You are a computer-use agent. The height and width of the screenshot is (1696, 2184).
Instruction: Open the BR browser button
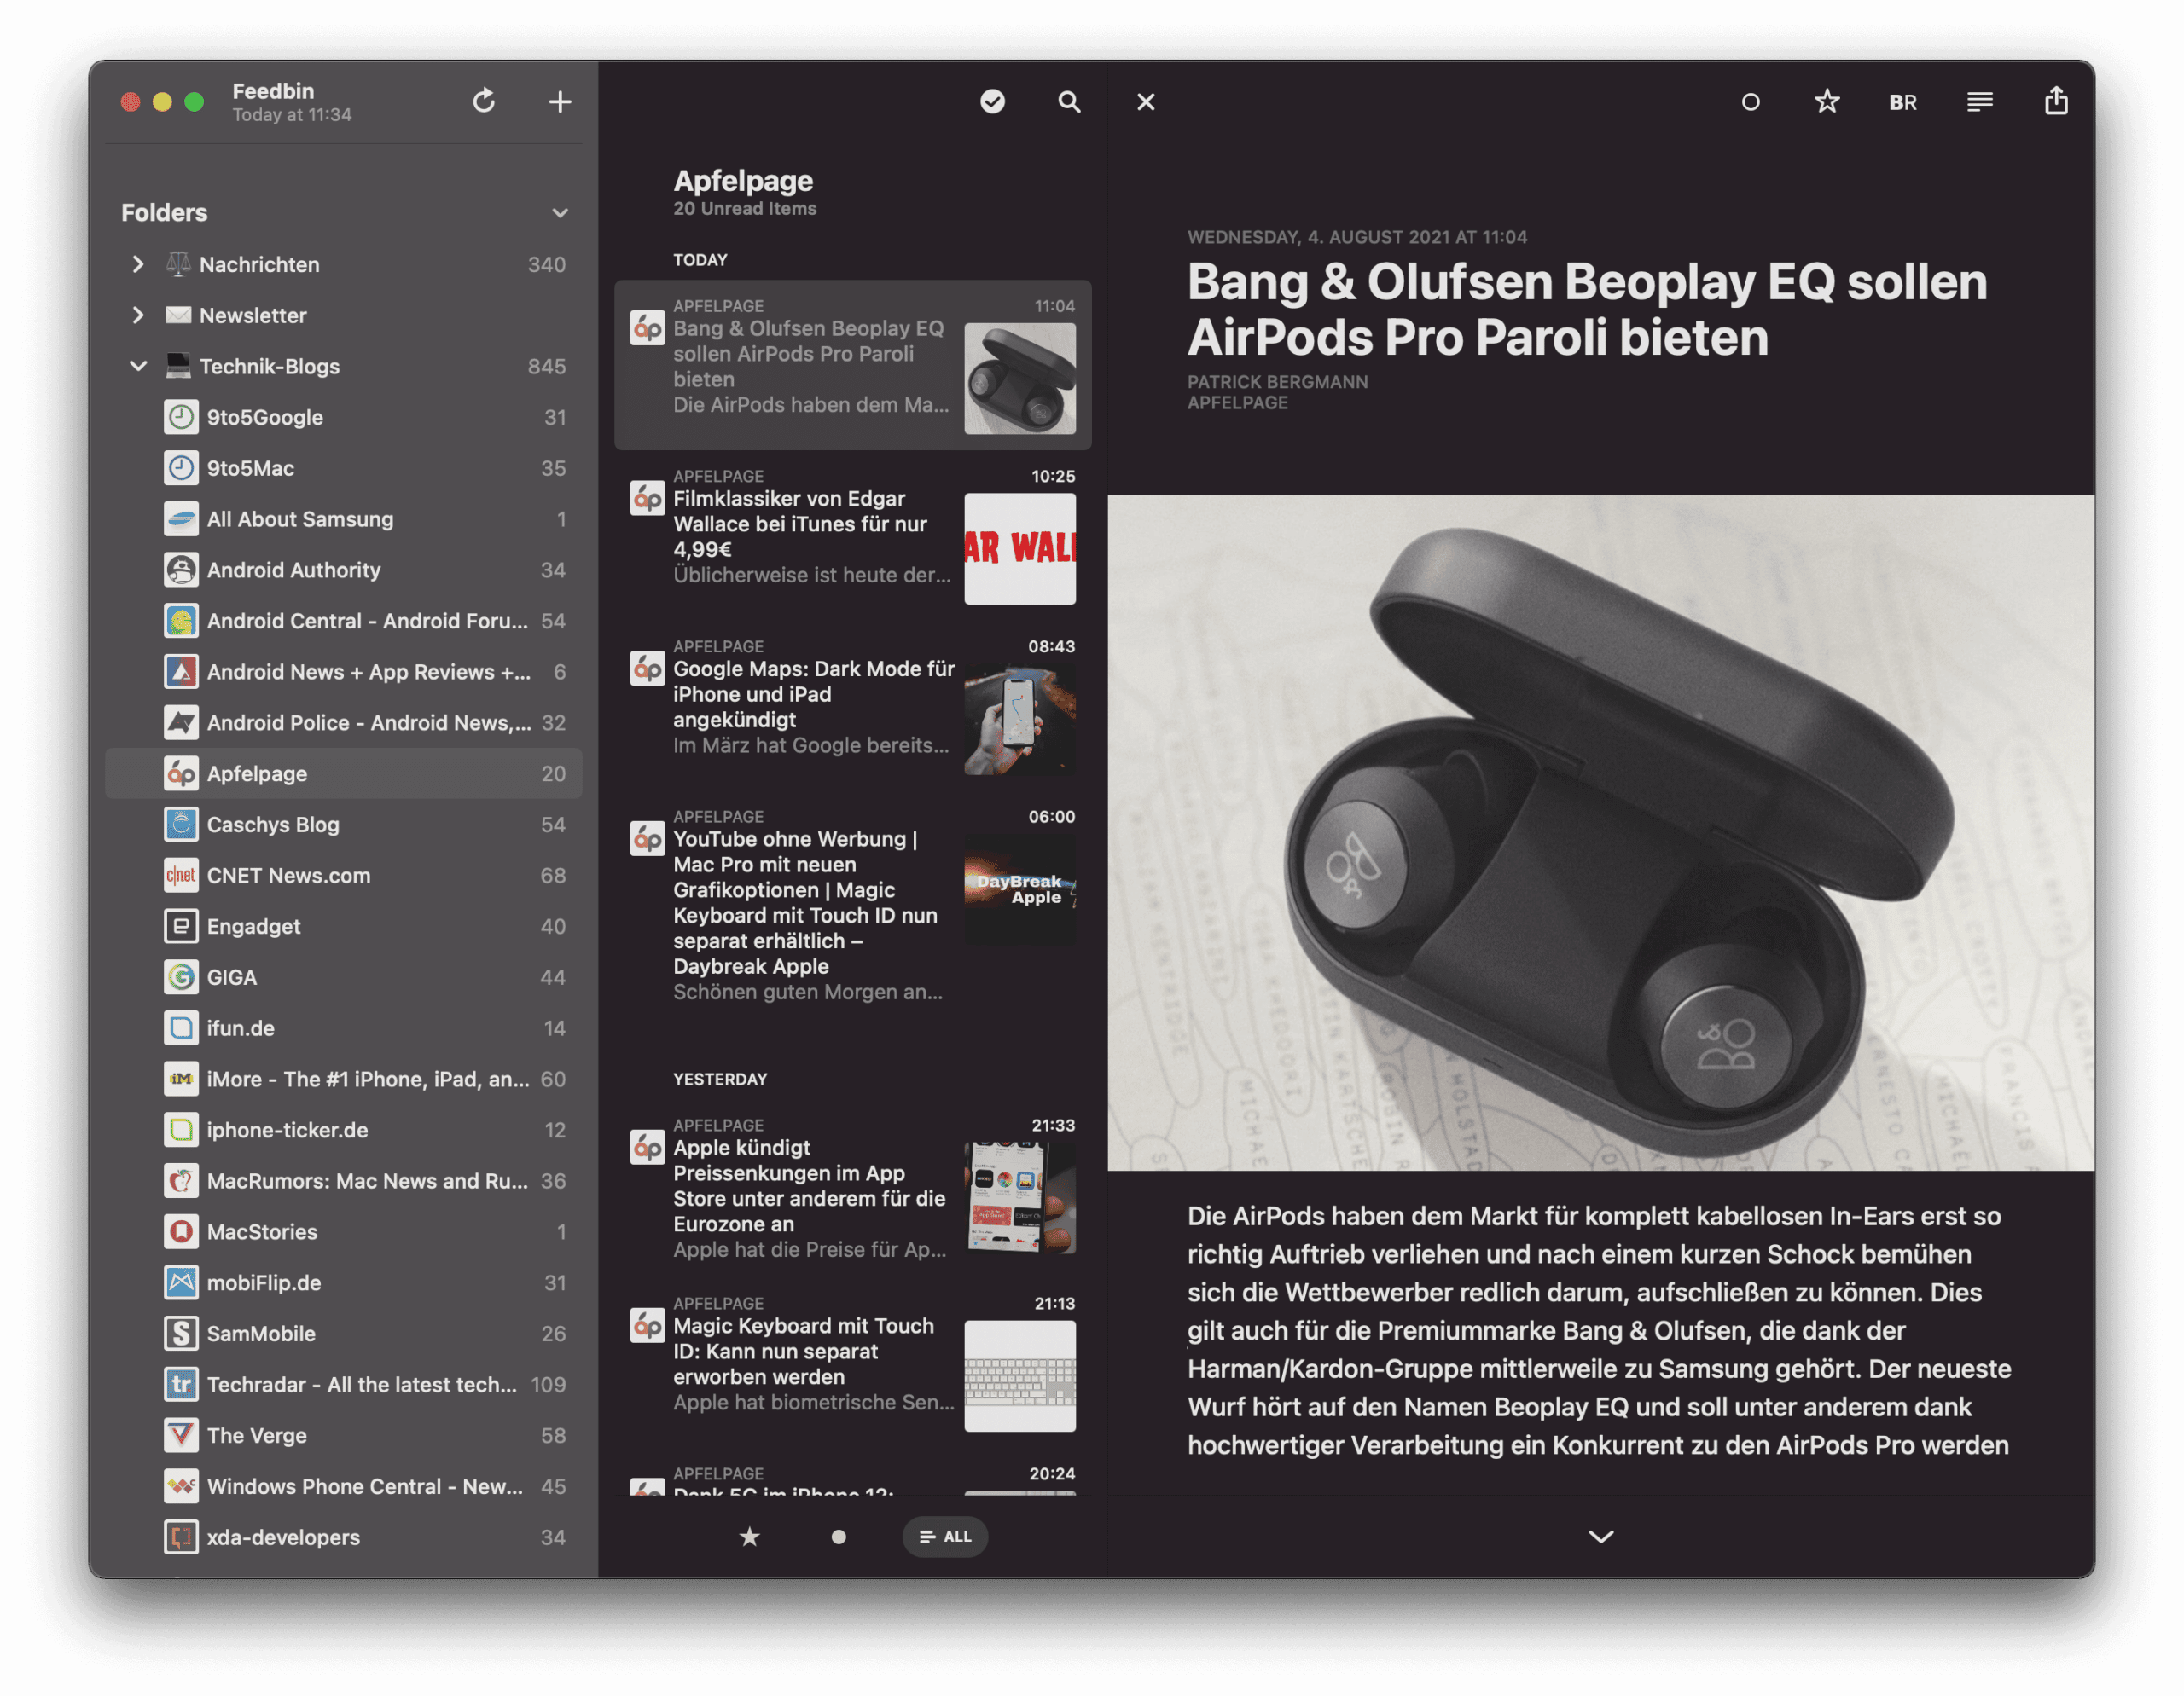tap(1903, 102)
